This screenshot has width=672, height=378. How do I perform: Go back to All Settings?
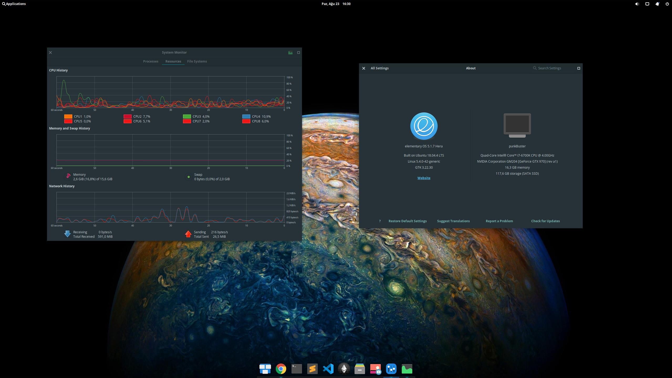[379, 68]
